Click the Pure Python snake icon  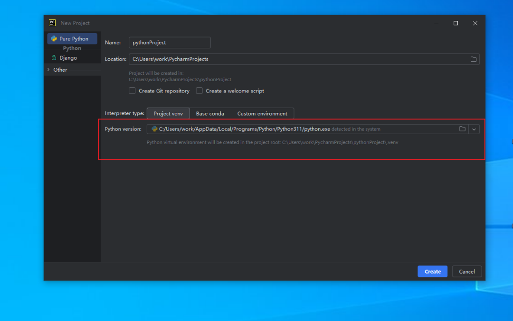click(x=54, y=38)
